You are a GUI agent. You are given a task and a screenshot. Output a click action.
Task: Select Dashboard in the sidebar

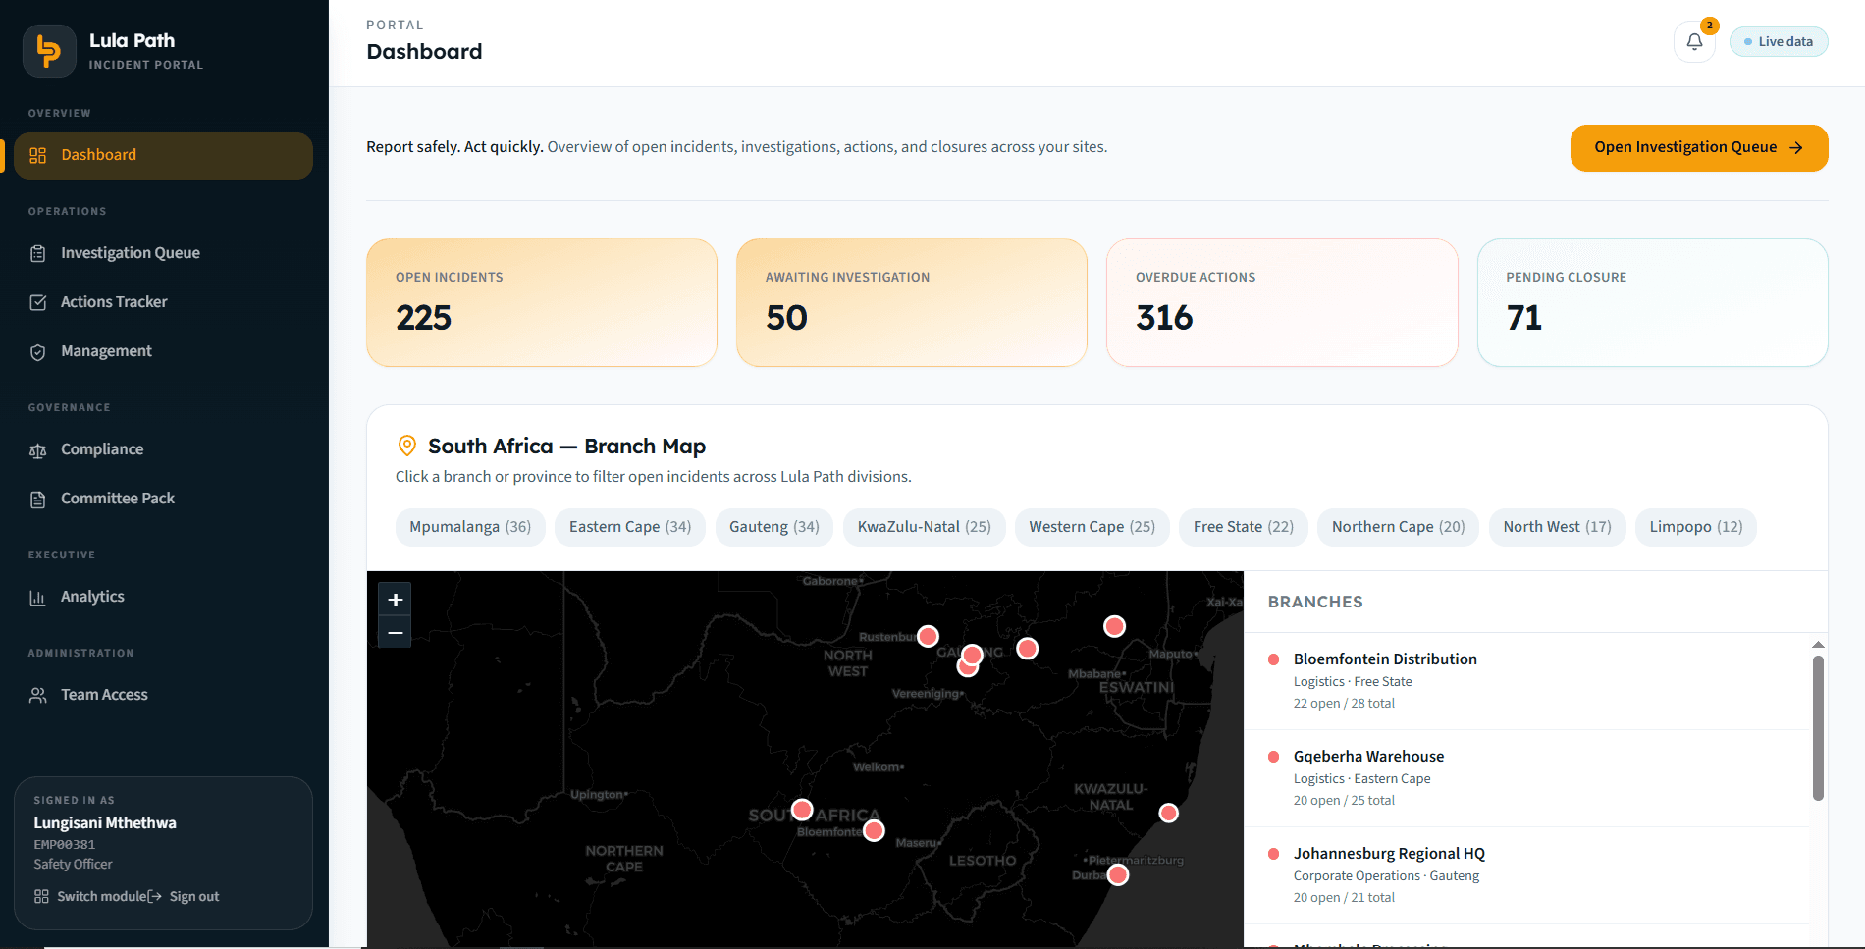point(163,155)
